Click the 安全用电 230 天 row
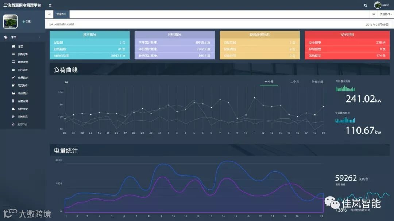This screenshot has height=221, width=394. coord(347,43)
